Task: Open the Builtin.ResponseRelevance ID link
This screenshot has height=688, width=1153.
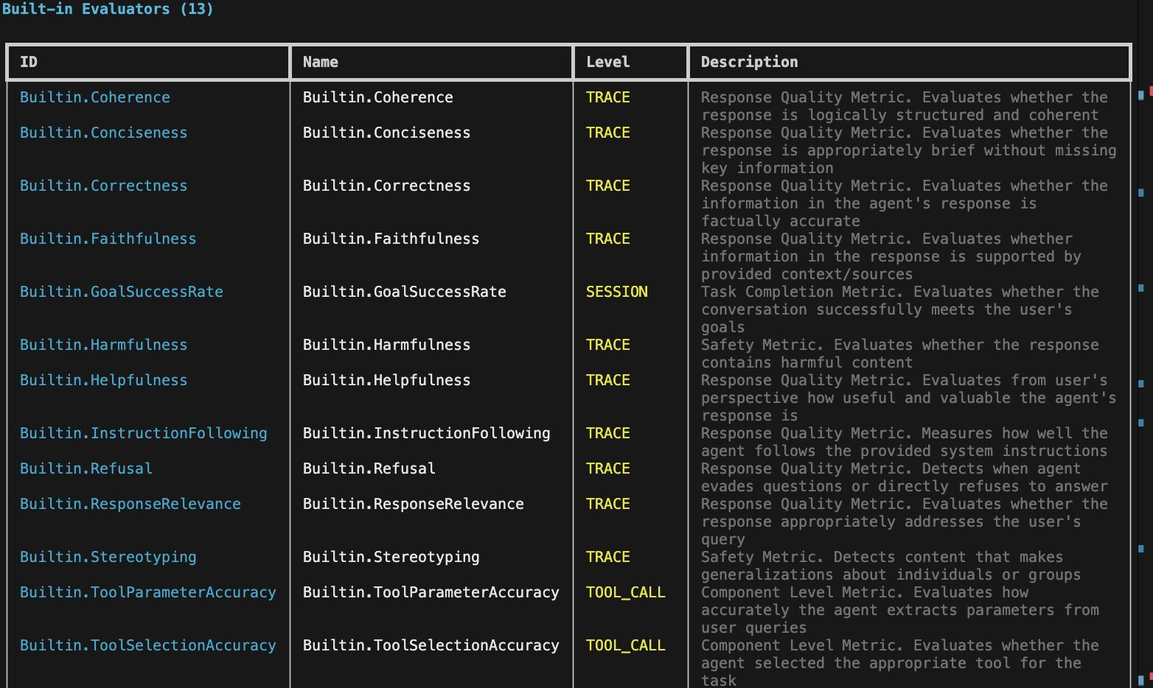Action: (130, 504)
